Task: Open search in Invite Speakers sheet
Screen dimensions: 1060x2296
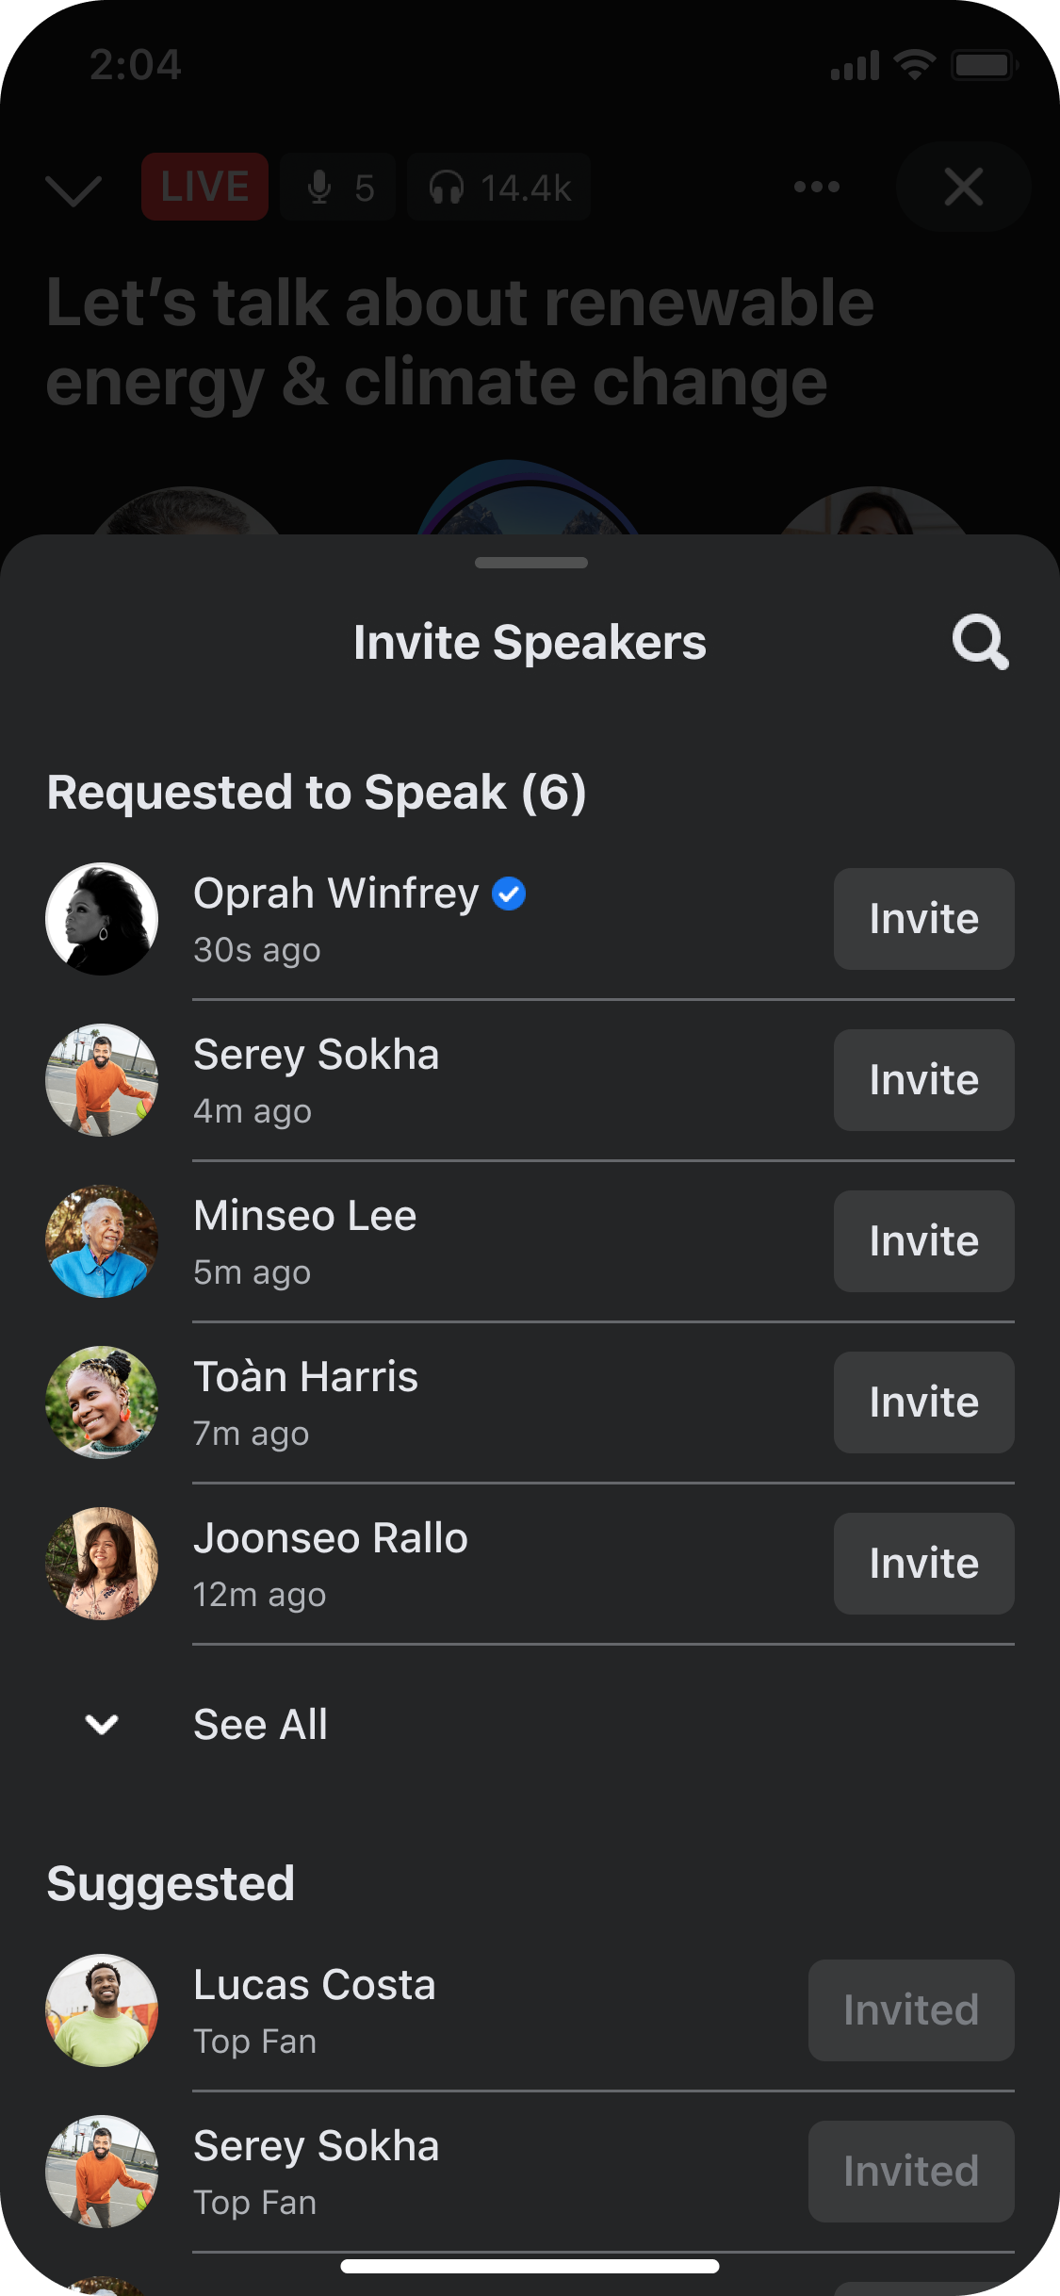Action: click(x=980, y=643)
